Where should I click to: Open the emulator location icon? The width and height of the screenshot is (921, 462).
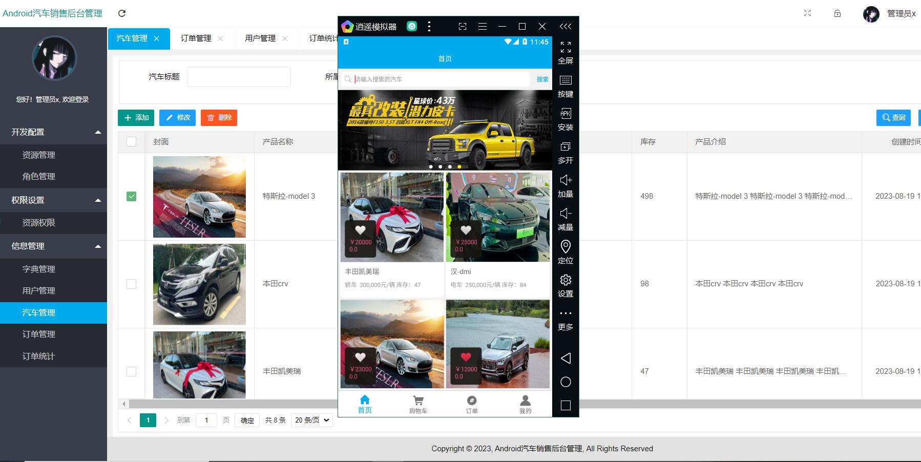566,247
